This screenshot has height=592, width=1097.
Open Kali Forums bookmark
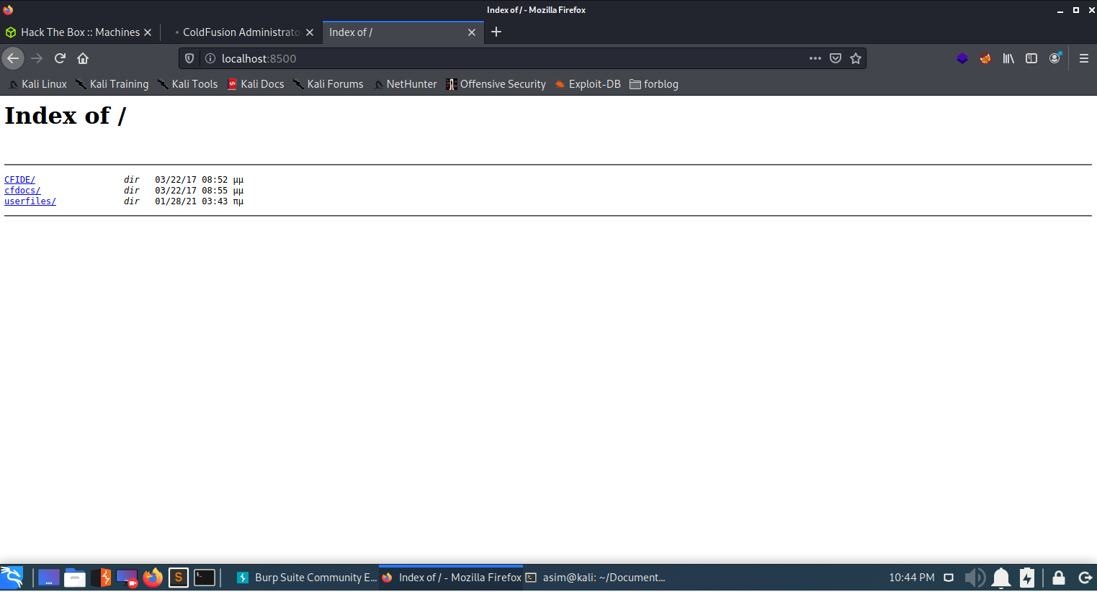point(328,84)
